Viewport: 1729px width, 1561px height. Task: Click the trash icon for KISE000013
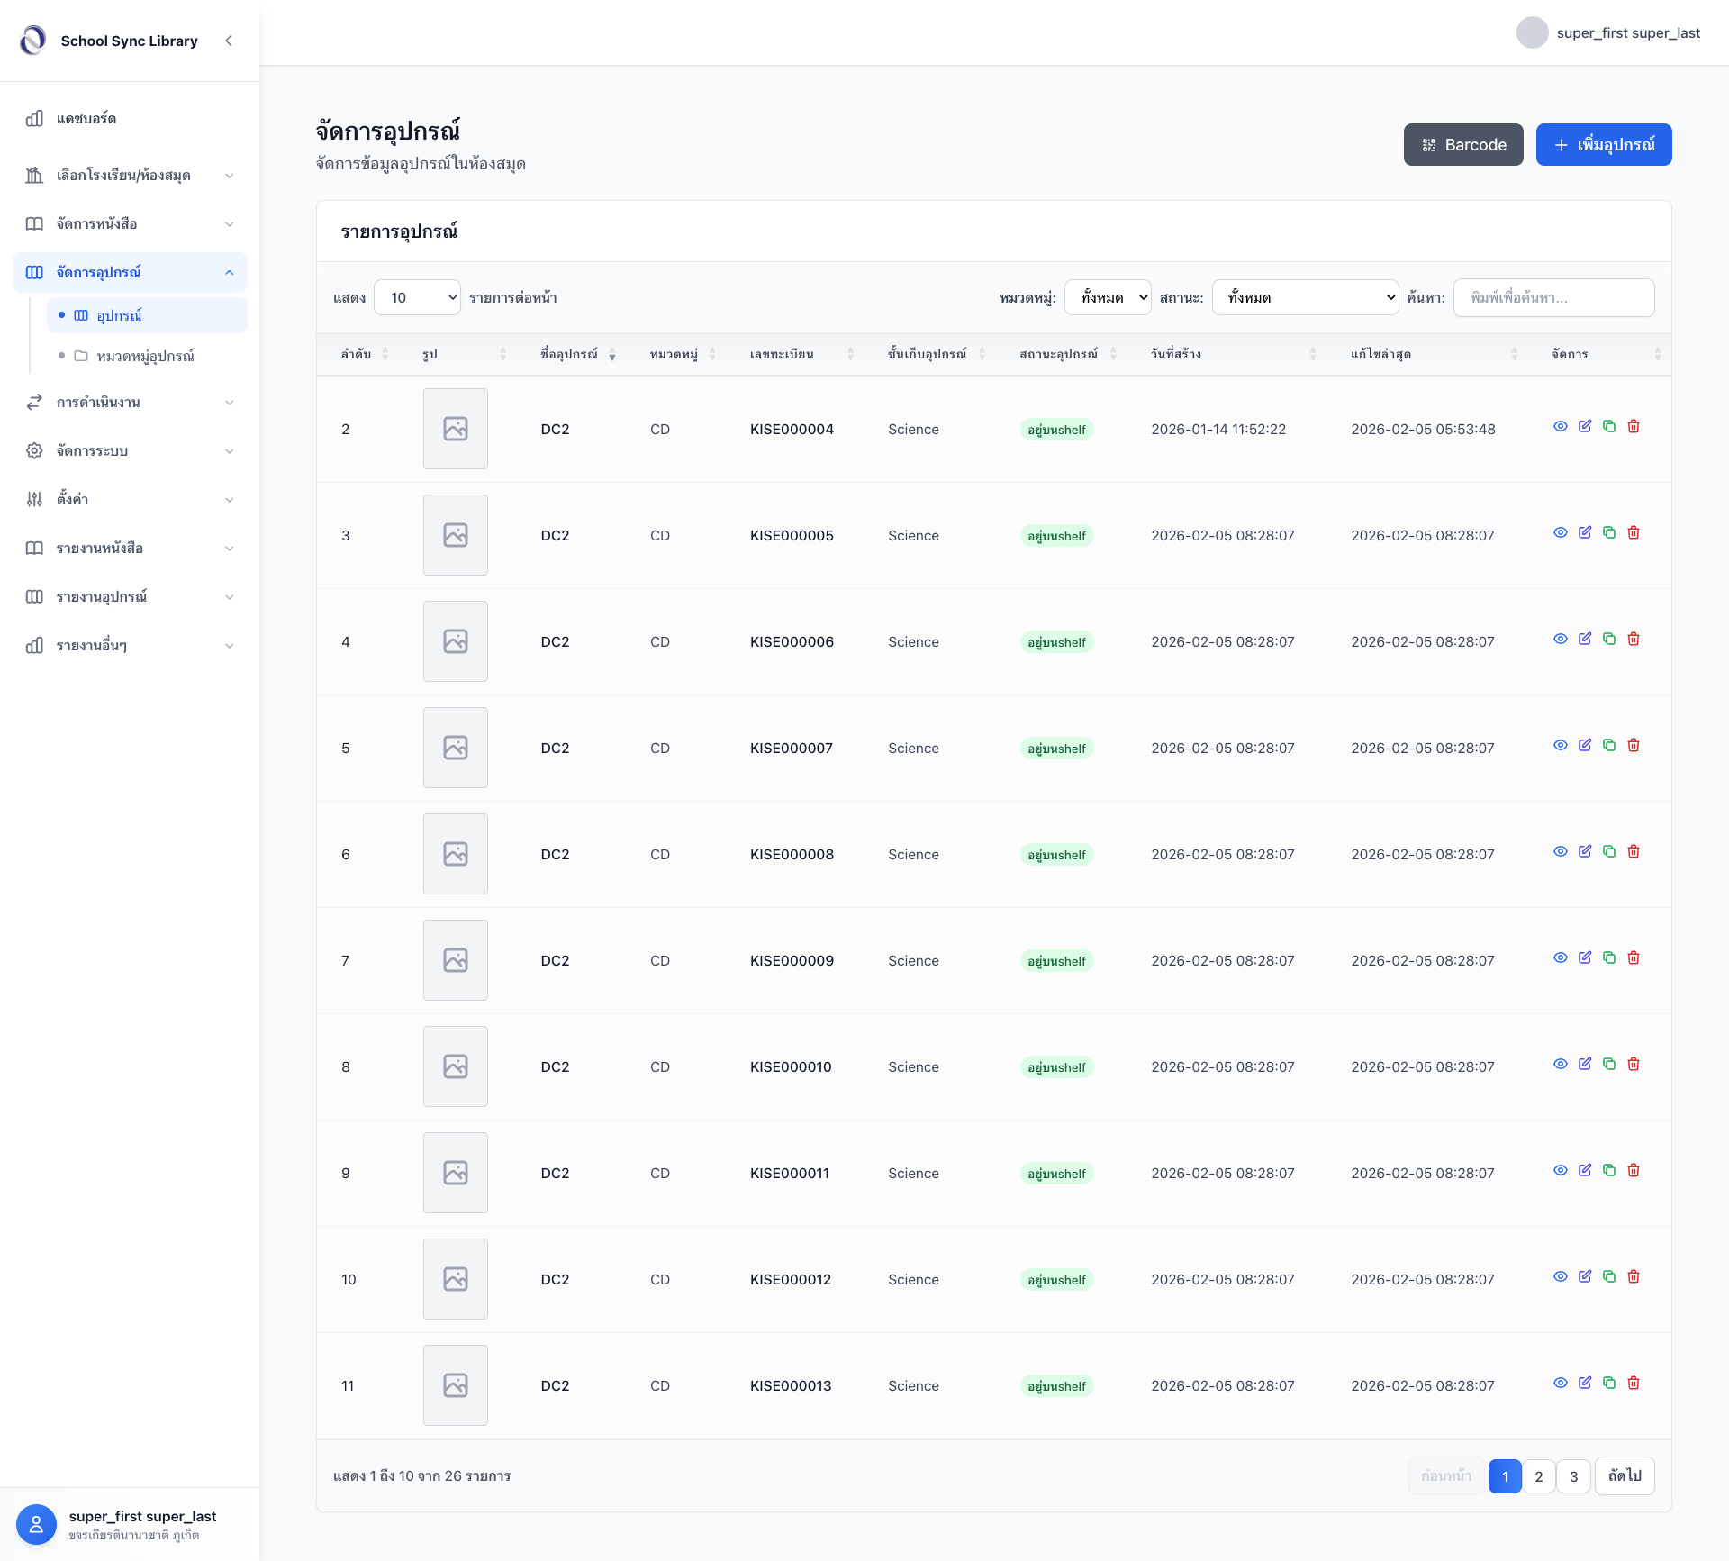[1634, 1383]
